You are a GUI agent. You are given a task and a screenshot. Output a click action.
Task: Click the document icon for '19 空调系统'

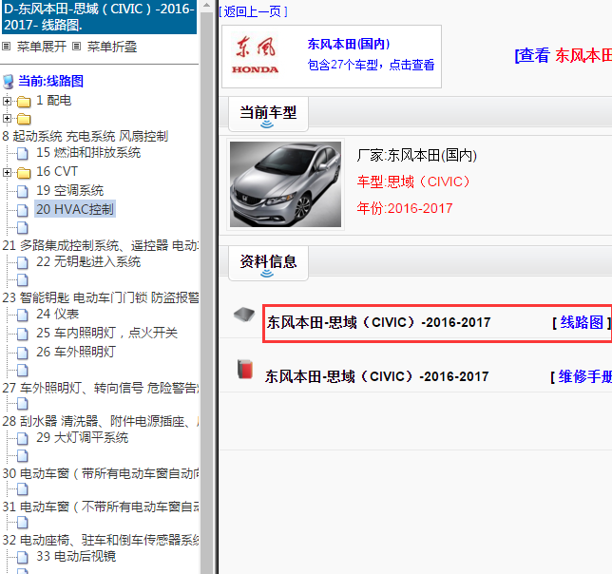pyautogui.click(x=23, y=191)
